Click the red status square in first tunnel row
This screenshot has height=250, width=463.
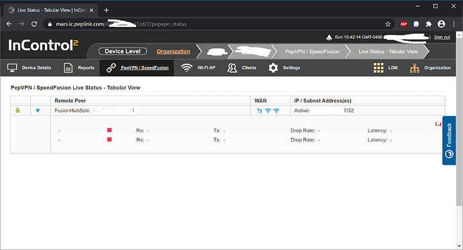109,130
